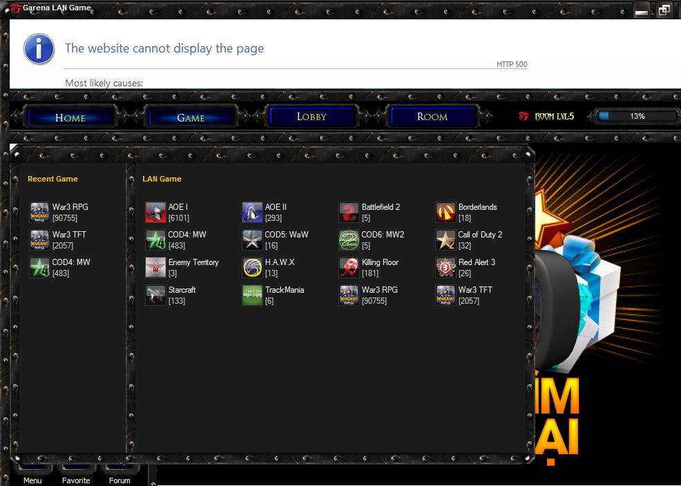681x486 pixels.
Task: Open the Killing Floor game icon
Action: tap(349, 267)
